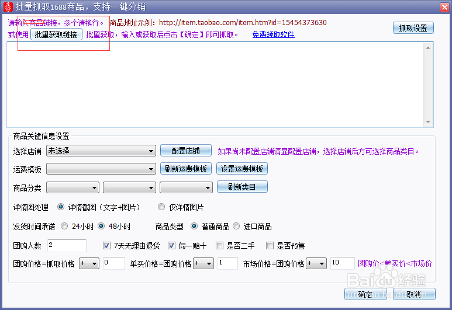This screenshot has width=452, height=310.
Task: Click the 确定 confirm button
Action: [x=365, y=294]
